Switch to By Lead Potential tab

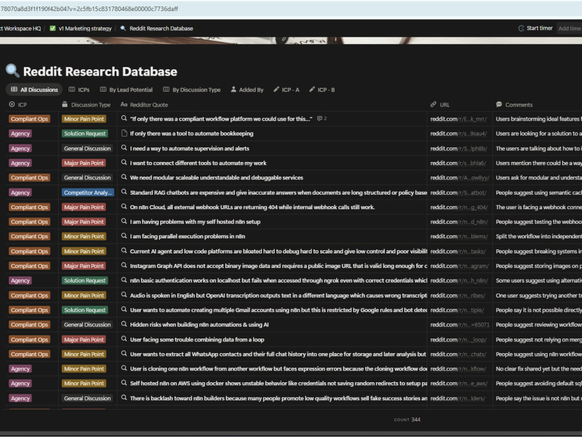click(126, 90)
